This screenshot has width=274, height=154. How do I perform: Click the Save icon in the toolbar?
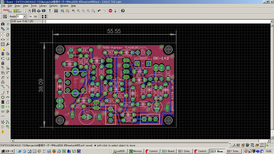click(x=34, y=11)
